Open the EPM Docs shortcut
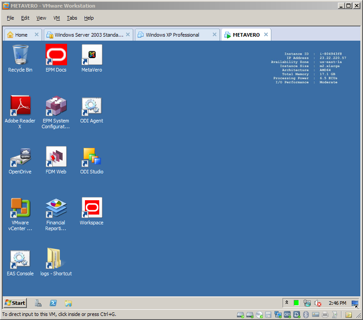 click(56, 55)
